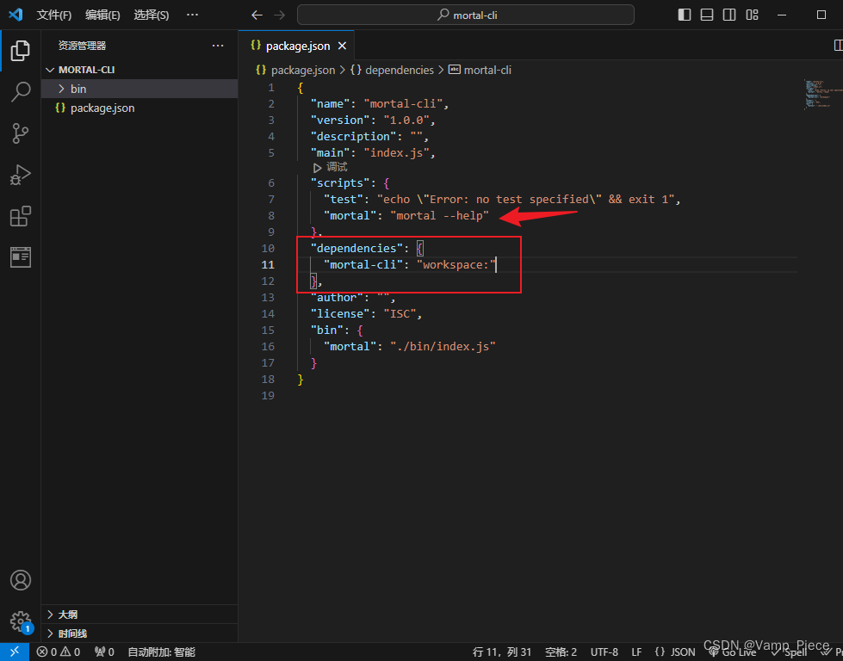Open the Extensions view icon

point(21,216)
